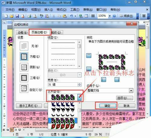
Task: Toggle the left border button in preview
Action: click(x=104, y=80)
